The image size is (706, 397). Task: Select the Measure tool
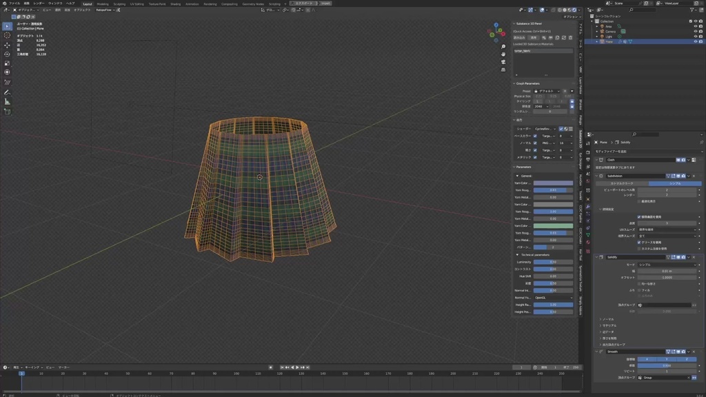tap(7, 102)
